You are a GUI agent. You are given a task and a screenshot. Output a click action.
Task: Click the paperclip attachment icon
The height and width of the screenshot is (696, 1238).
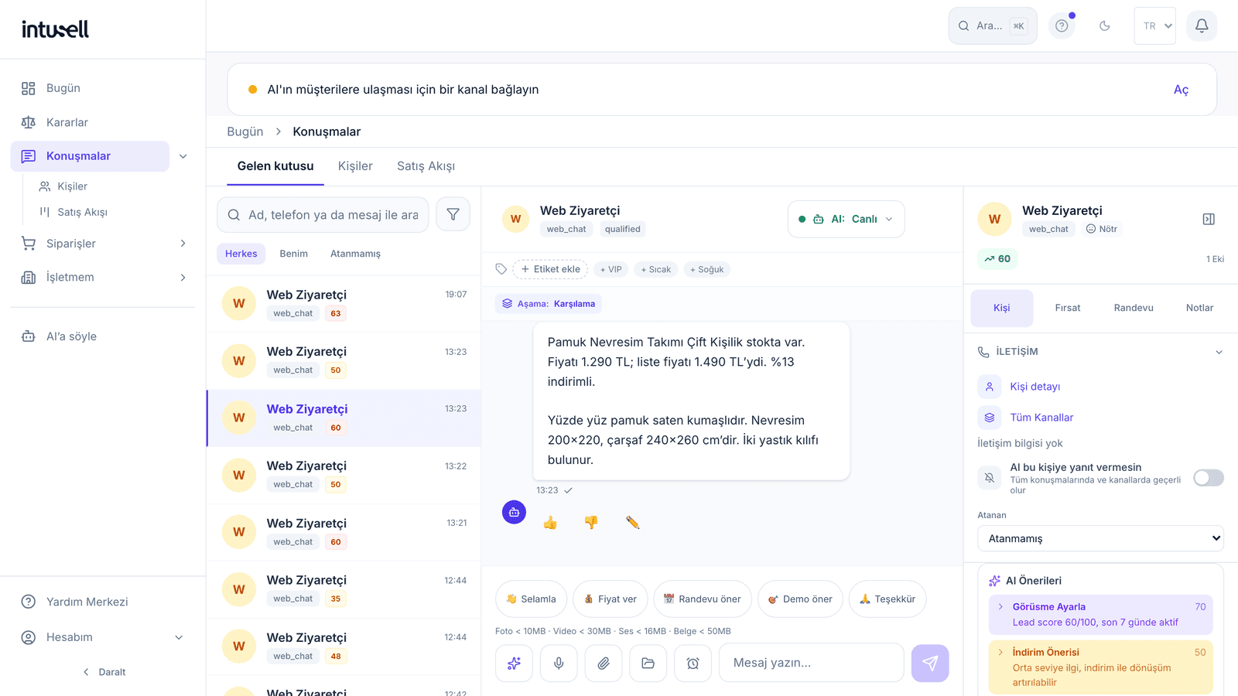coord(604,663)
